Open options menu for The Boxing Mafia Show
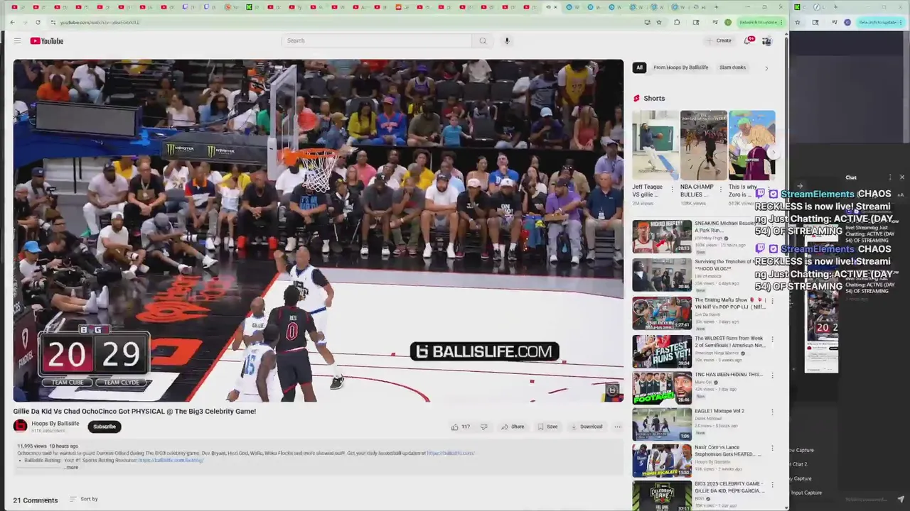Viewport: 910px width, 511px height. pos(772,301)
